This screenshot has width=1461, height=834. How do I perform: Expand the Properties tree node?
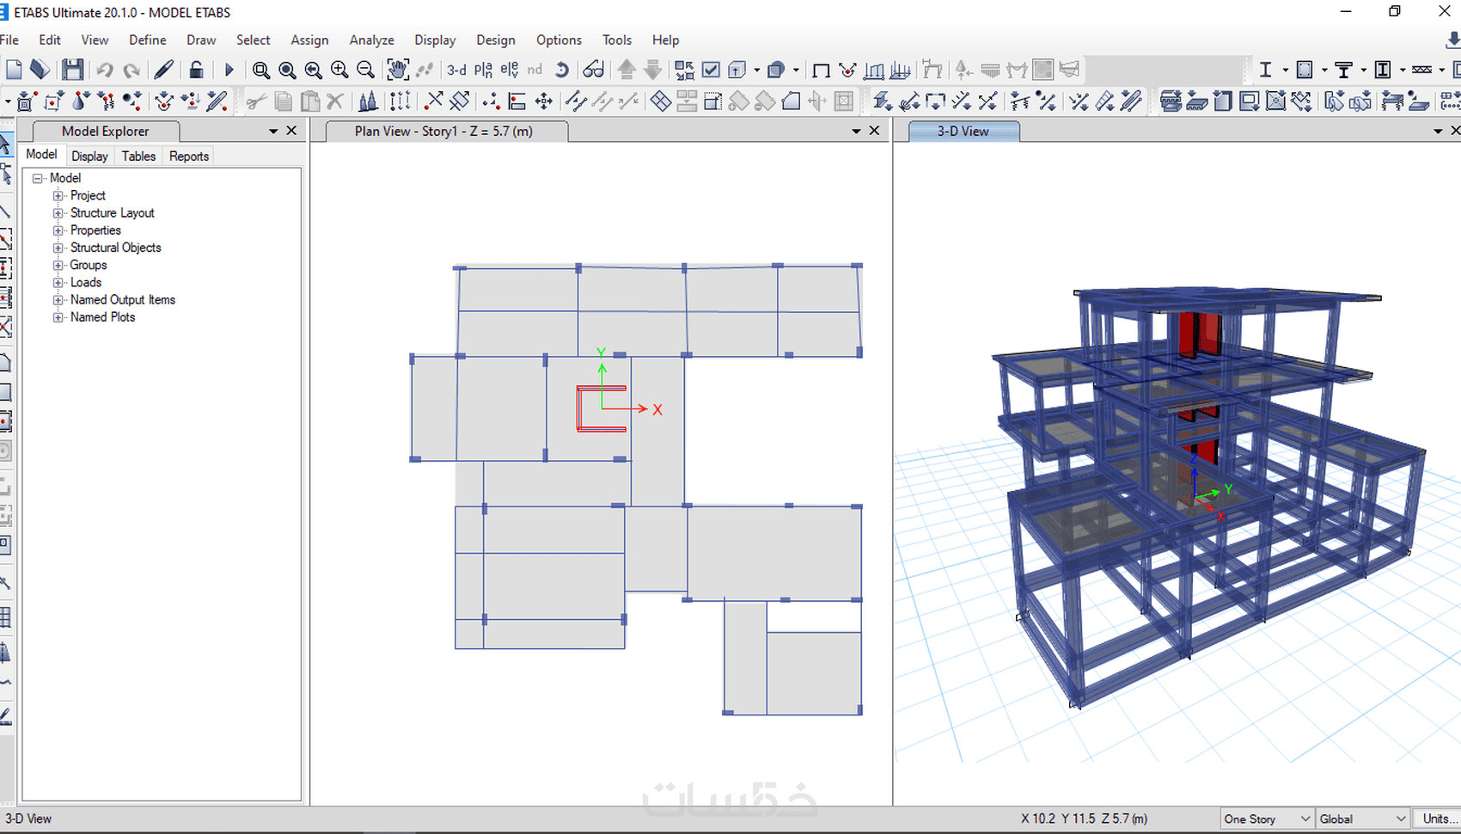click(58, 230)
